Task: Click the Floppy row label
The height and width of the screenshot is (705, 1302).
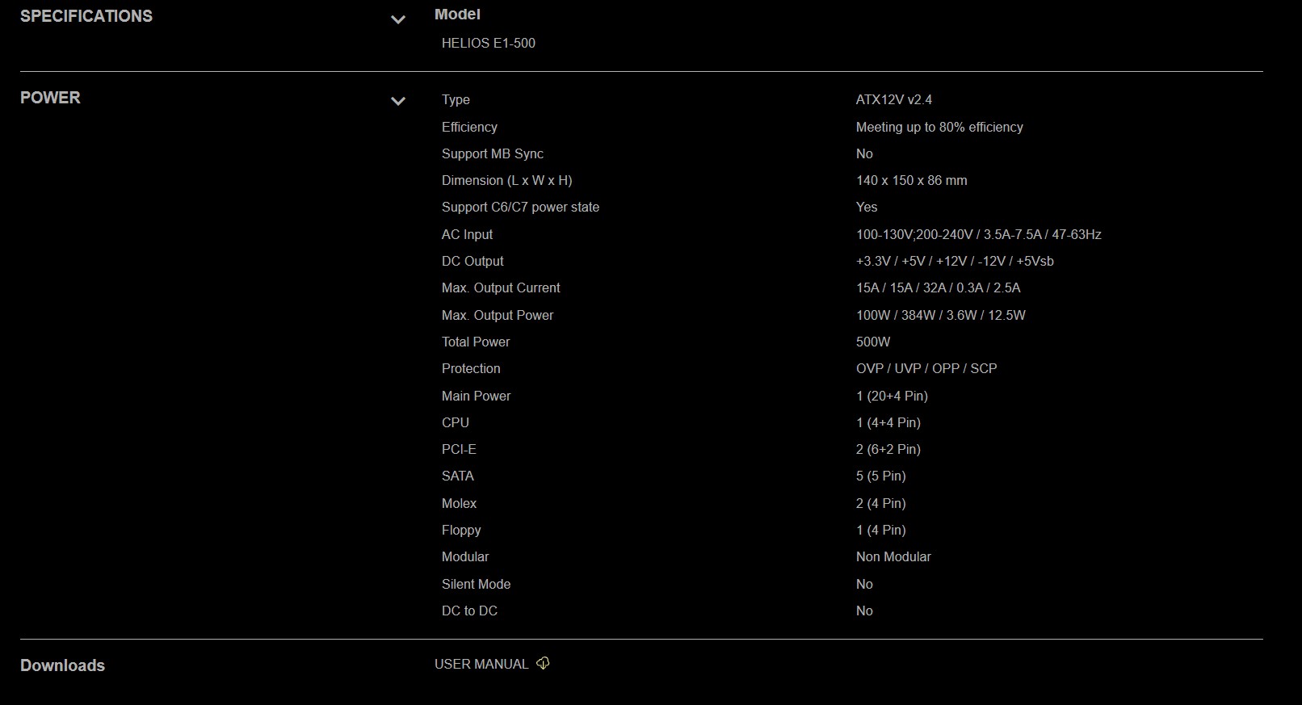Action: tap(461, 530)
